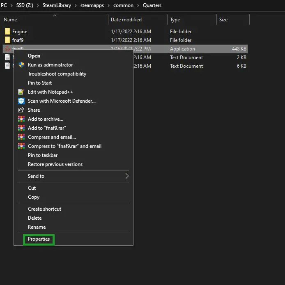Choose Restore previous versions
Viewport: 285px width, 285px height.
pyautogui.click(x=55, y=164)
